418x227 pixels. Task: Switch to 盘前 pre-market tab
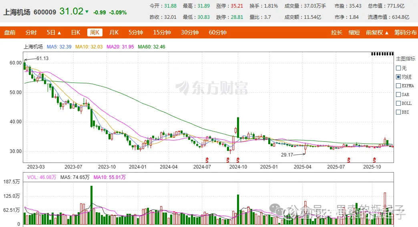point(10,32)
